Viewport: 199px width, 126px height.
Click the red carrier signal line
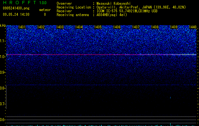(101, 54)
